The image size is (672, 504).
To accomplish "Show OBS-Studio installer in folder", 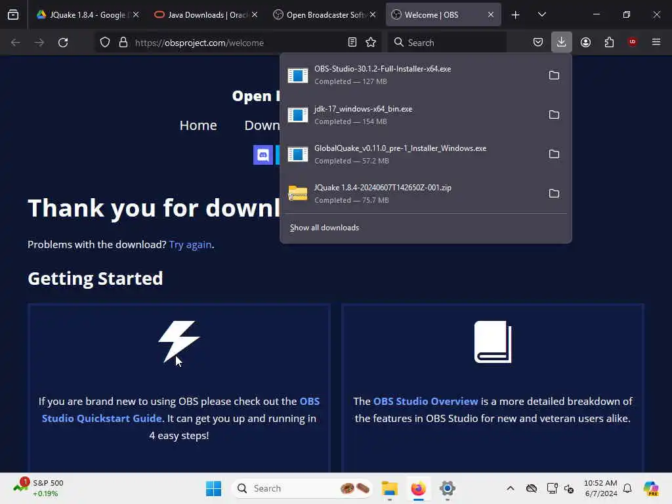I will point(554,75).
